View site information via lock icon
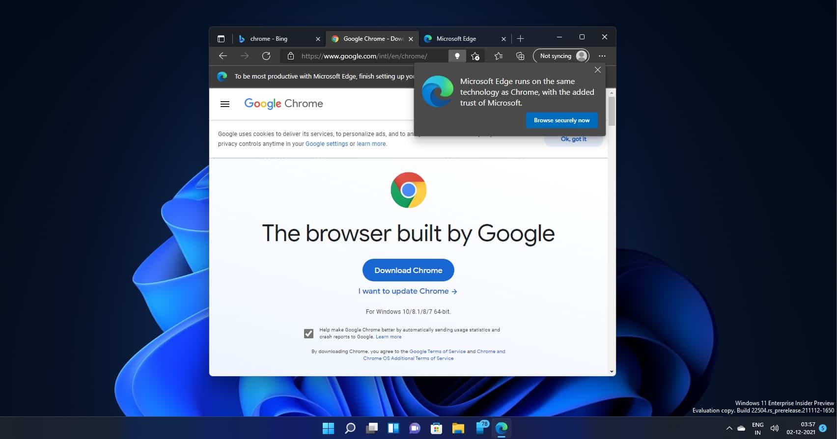837x439 pixels. tap(290, 56)
